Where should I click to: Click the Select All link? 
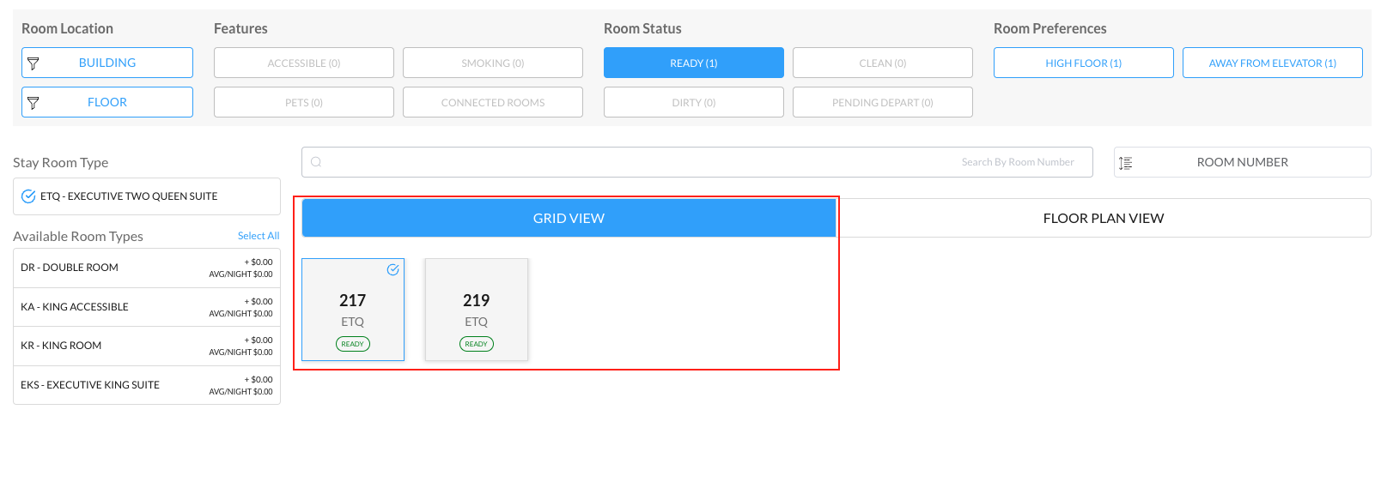tap(259, 236)
